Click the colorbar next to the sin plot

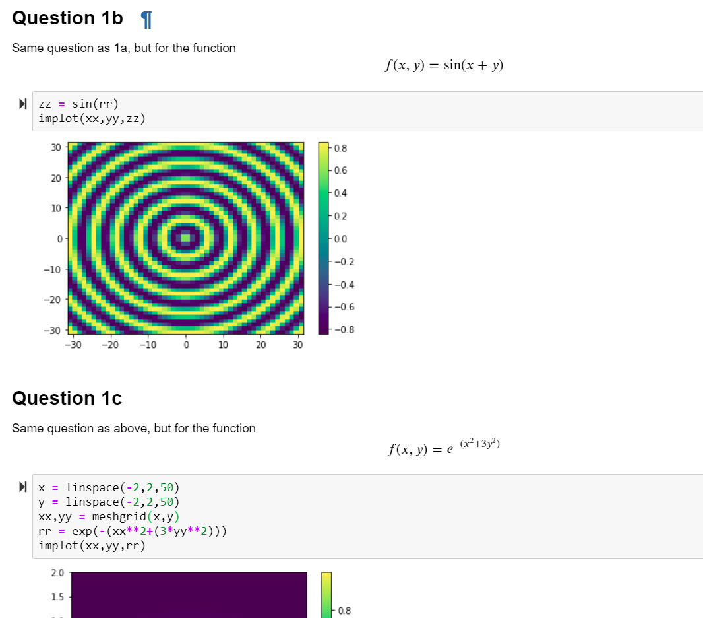324,238
